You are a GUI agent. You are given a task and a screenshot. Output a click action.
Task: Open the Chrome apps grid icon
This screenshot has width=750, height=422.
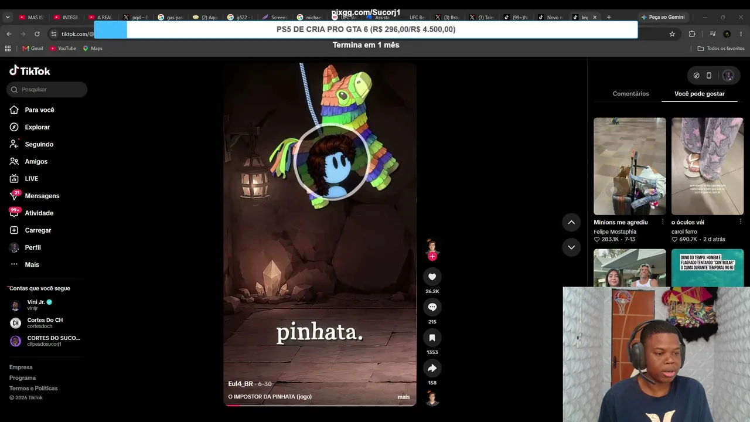8,49
